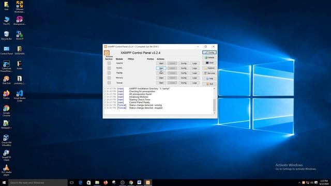The width and height of the screenshot is (331, 186).
Task: Start the FileZilla module
Action: click(x=161, y=73)
